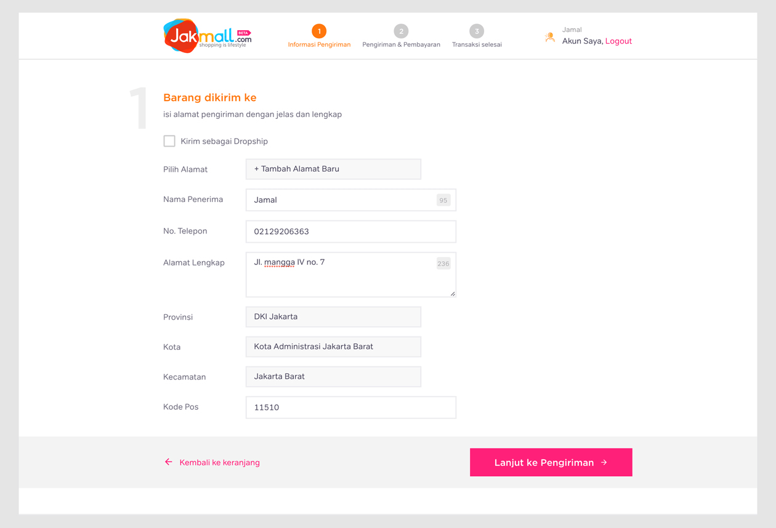Viewport: 776px width, 528px height.
Task: Open the Pilih Alamat dropdown
Action: coord(333,169)
